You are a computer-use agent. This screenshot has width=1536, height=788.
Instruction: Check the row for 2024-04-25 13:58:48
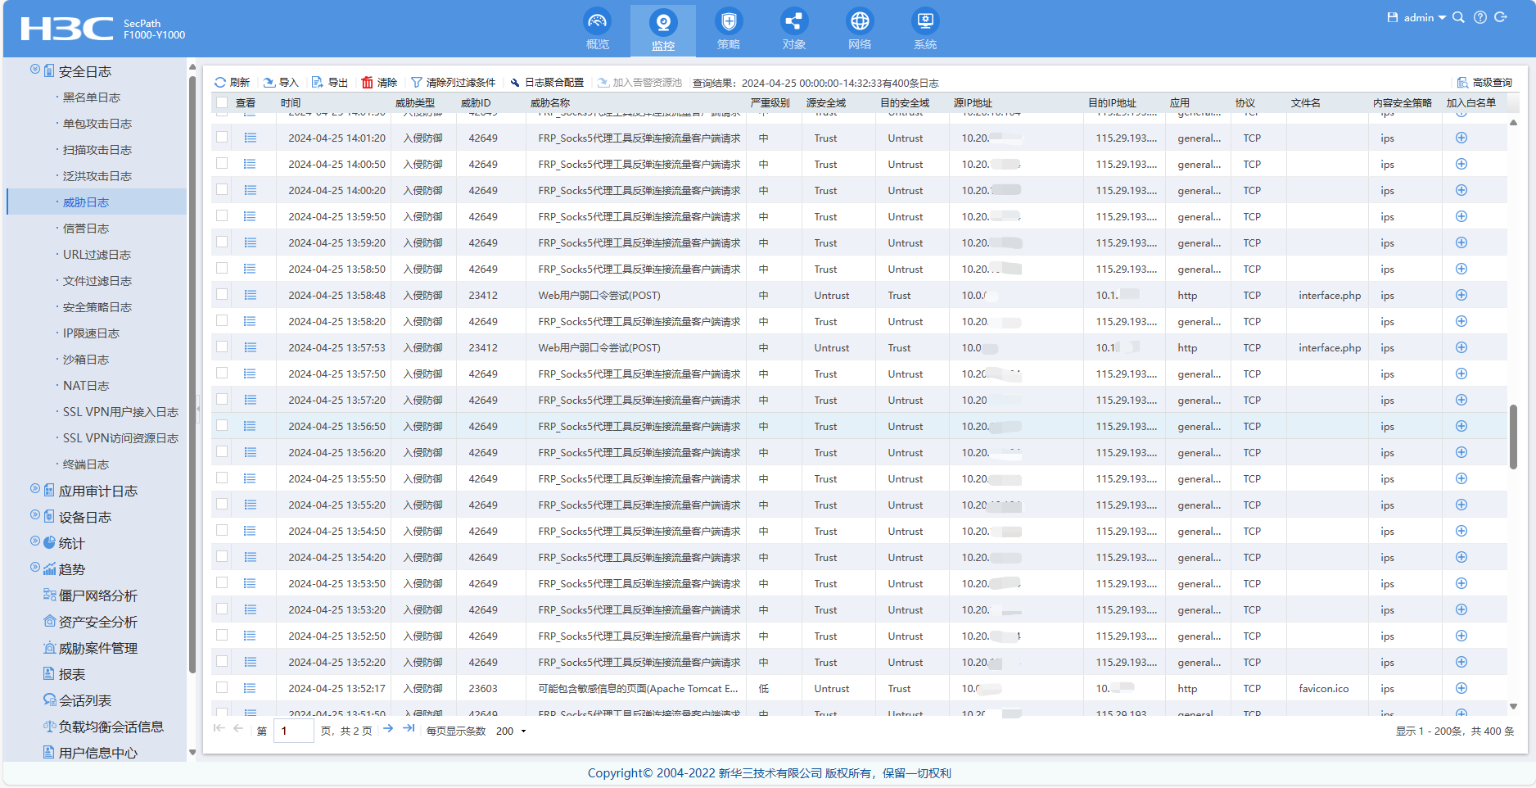(x=222, y=294)
